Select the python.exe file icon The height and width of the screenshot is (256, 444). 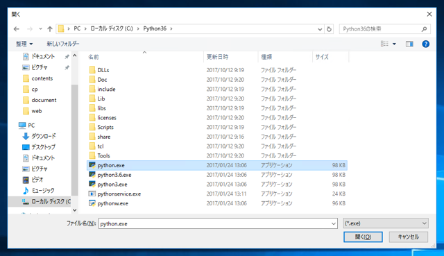coord(92,165)
